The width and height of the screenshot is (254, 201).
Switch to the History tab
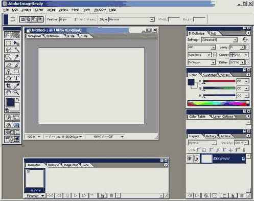coord(211,136)
